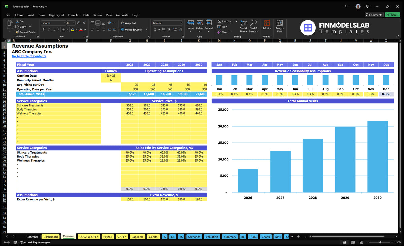Open the Find & Select tool
This screenshot has height=246, width=404.
(254, 26)
